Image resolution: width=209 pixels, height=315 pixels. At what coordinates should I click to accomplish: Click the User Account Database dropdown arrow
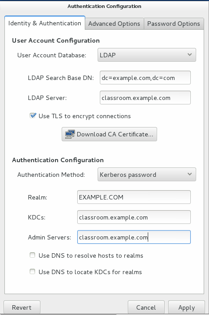pyautogui.click(x=189, y=55)
